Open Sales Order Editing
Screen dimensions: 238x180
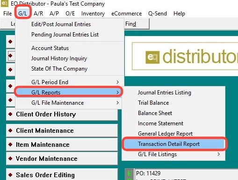[62, 174]
